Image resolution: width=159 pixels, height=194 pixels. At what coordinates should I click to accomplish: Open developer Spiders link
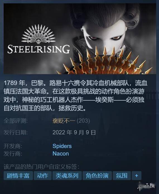click(62, 146)
